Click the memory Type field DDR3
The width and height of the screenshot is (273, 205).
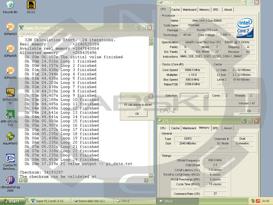click(188, 139)
